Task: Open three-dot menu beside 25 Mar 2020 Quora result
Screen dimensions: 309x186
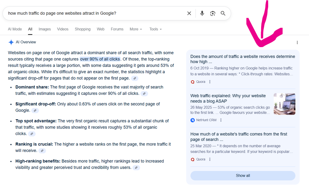Action: [x=210, y=160]
